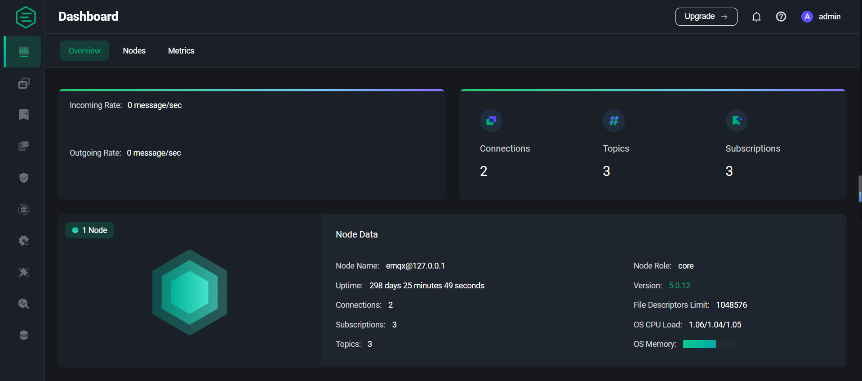Click the Dashboard page title
Screen dimensions: 862x381
point(89,17)
